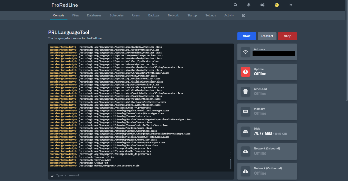Switch to the Files tab
The height and width of the screenshot is (181, 348).
pos(75,15)
